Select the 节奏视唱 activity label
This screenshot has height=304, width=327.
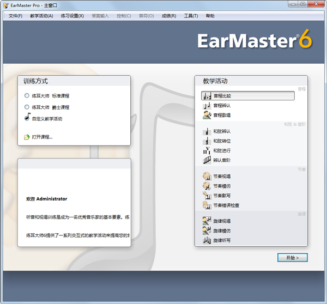(x=222, y=177)
